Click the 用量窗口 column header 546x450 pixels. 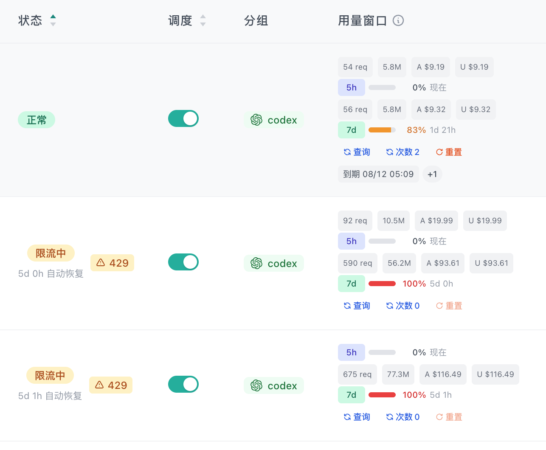(x=362, y=20)
